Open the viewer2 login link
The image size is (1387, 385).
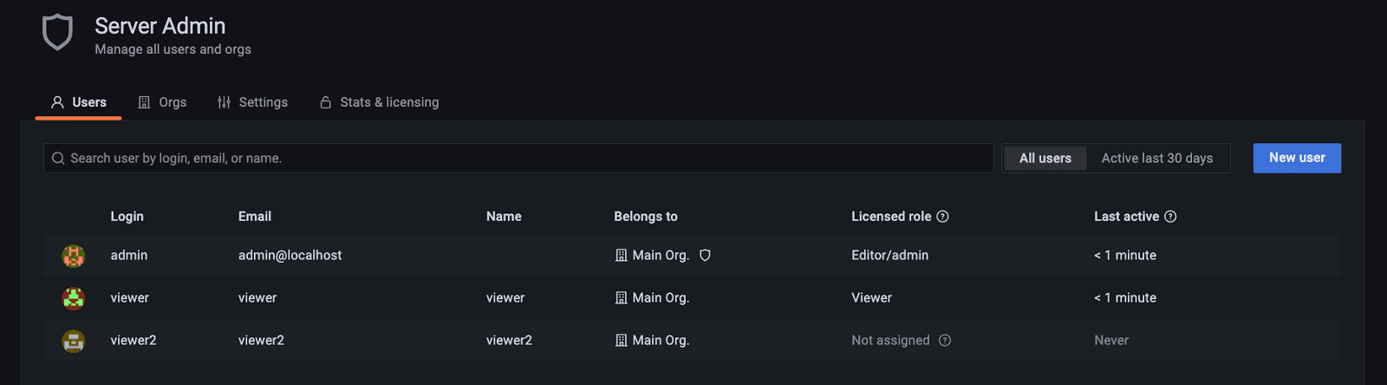(x=133, y=341)
